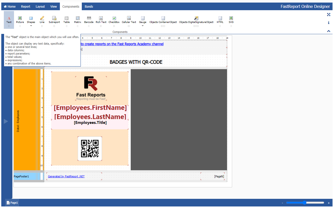This screenshot has width=333, height=208.
Task: Switch to the Layout tab
Action: [40, 7]
